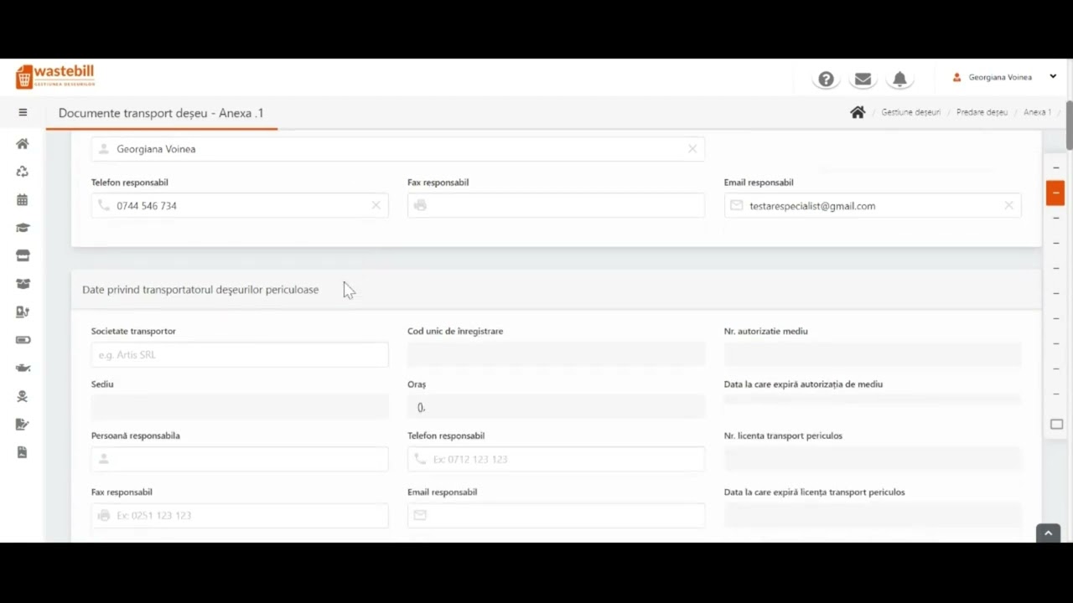This screenshot has height=603, width=1073.
Task: Click the transporter Fax responsabil field with placeholder
Action: click(x=240, y=515)
